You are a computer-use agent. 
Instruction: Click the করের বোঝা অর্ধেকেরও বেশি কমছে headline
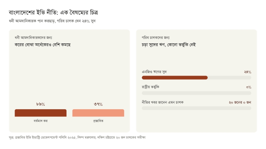coord(43,45)
